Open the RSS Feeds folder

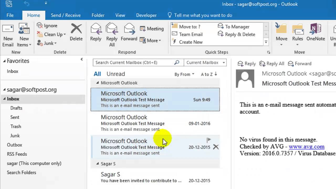pyautogui.click(x=17, y=154)
